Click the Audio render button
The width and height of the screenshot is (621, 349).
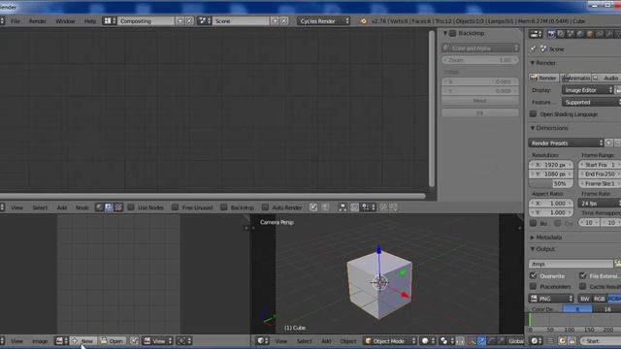pyautogui.click(x=605, y=78)
